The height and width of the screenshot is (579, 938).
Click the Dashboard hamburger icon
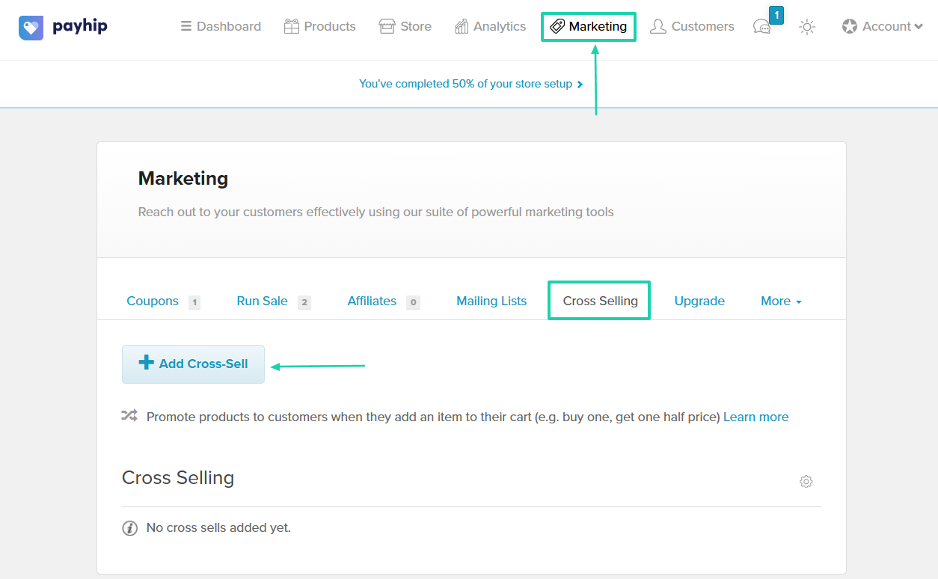[x=186, y=26]
